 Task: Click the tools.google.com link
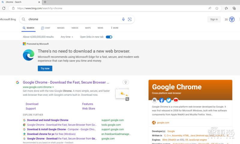[111, 125]
